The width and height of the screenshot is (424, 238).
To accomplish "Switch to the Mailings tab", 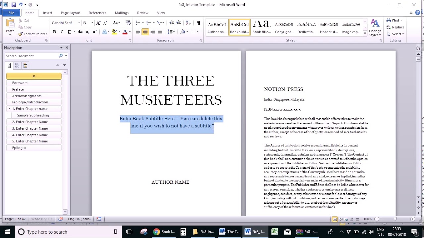I will [121, 13].
